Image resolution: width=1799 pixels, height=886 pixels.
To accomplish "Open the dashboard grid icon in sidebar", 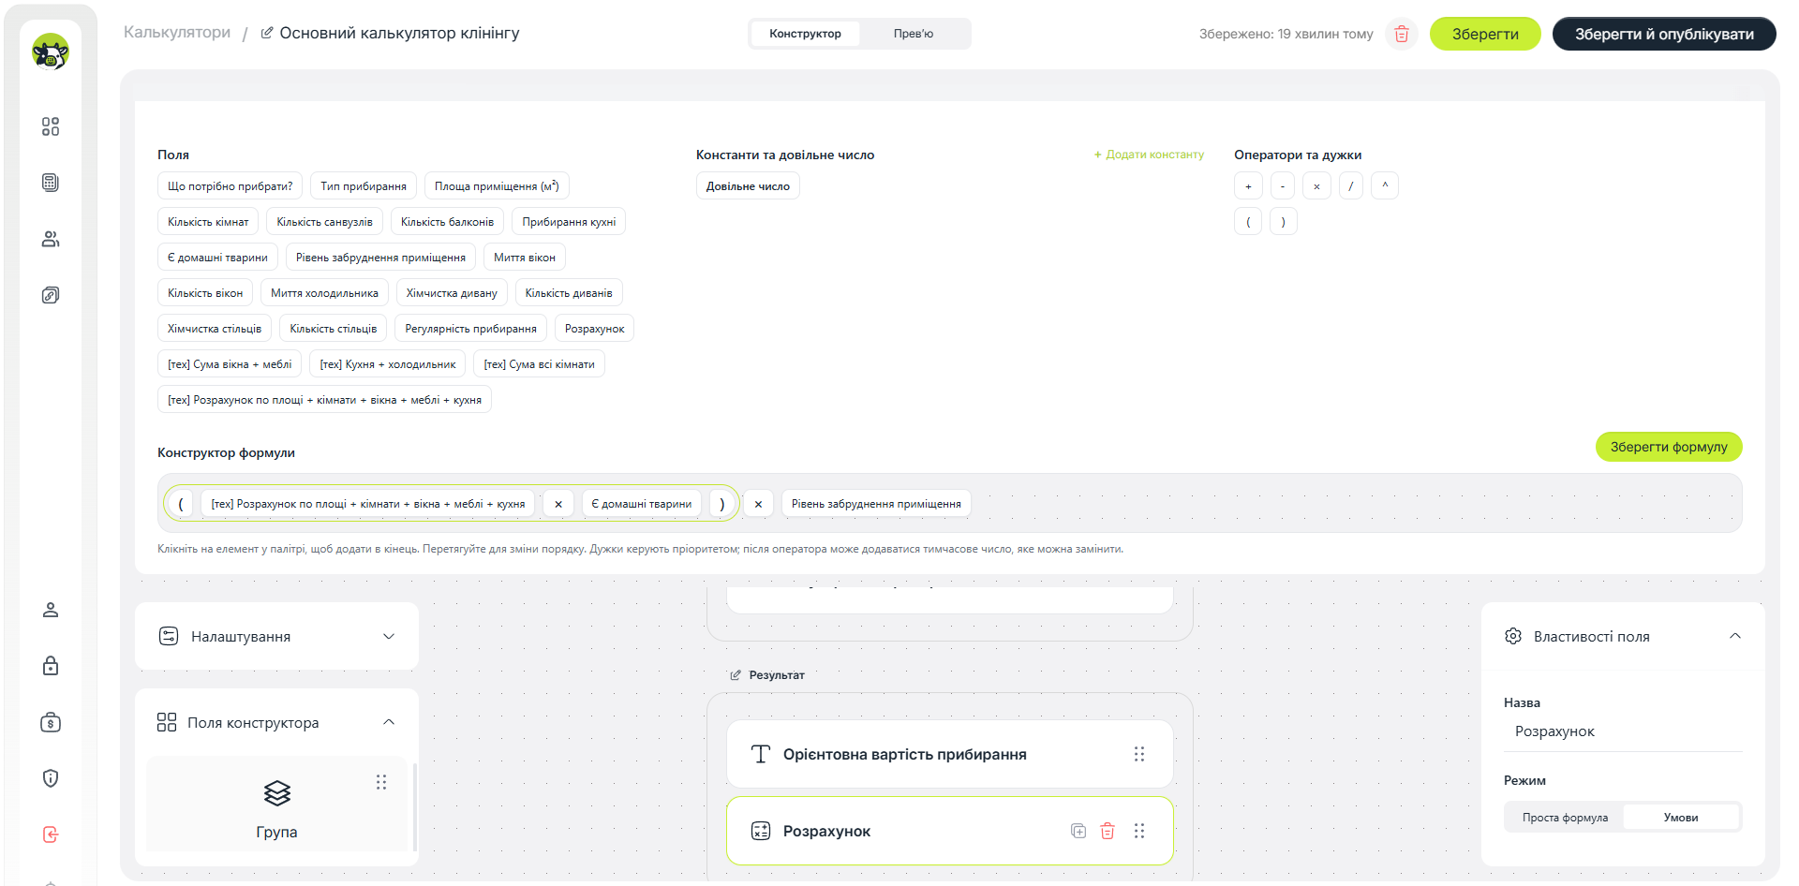I will tap(51, 126).
